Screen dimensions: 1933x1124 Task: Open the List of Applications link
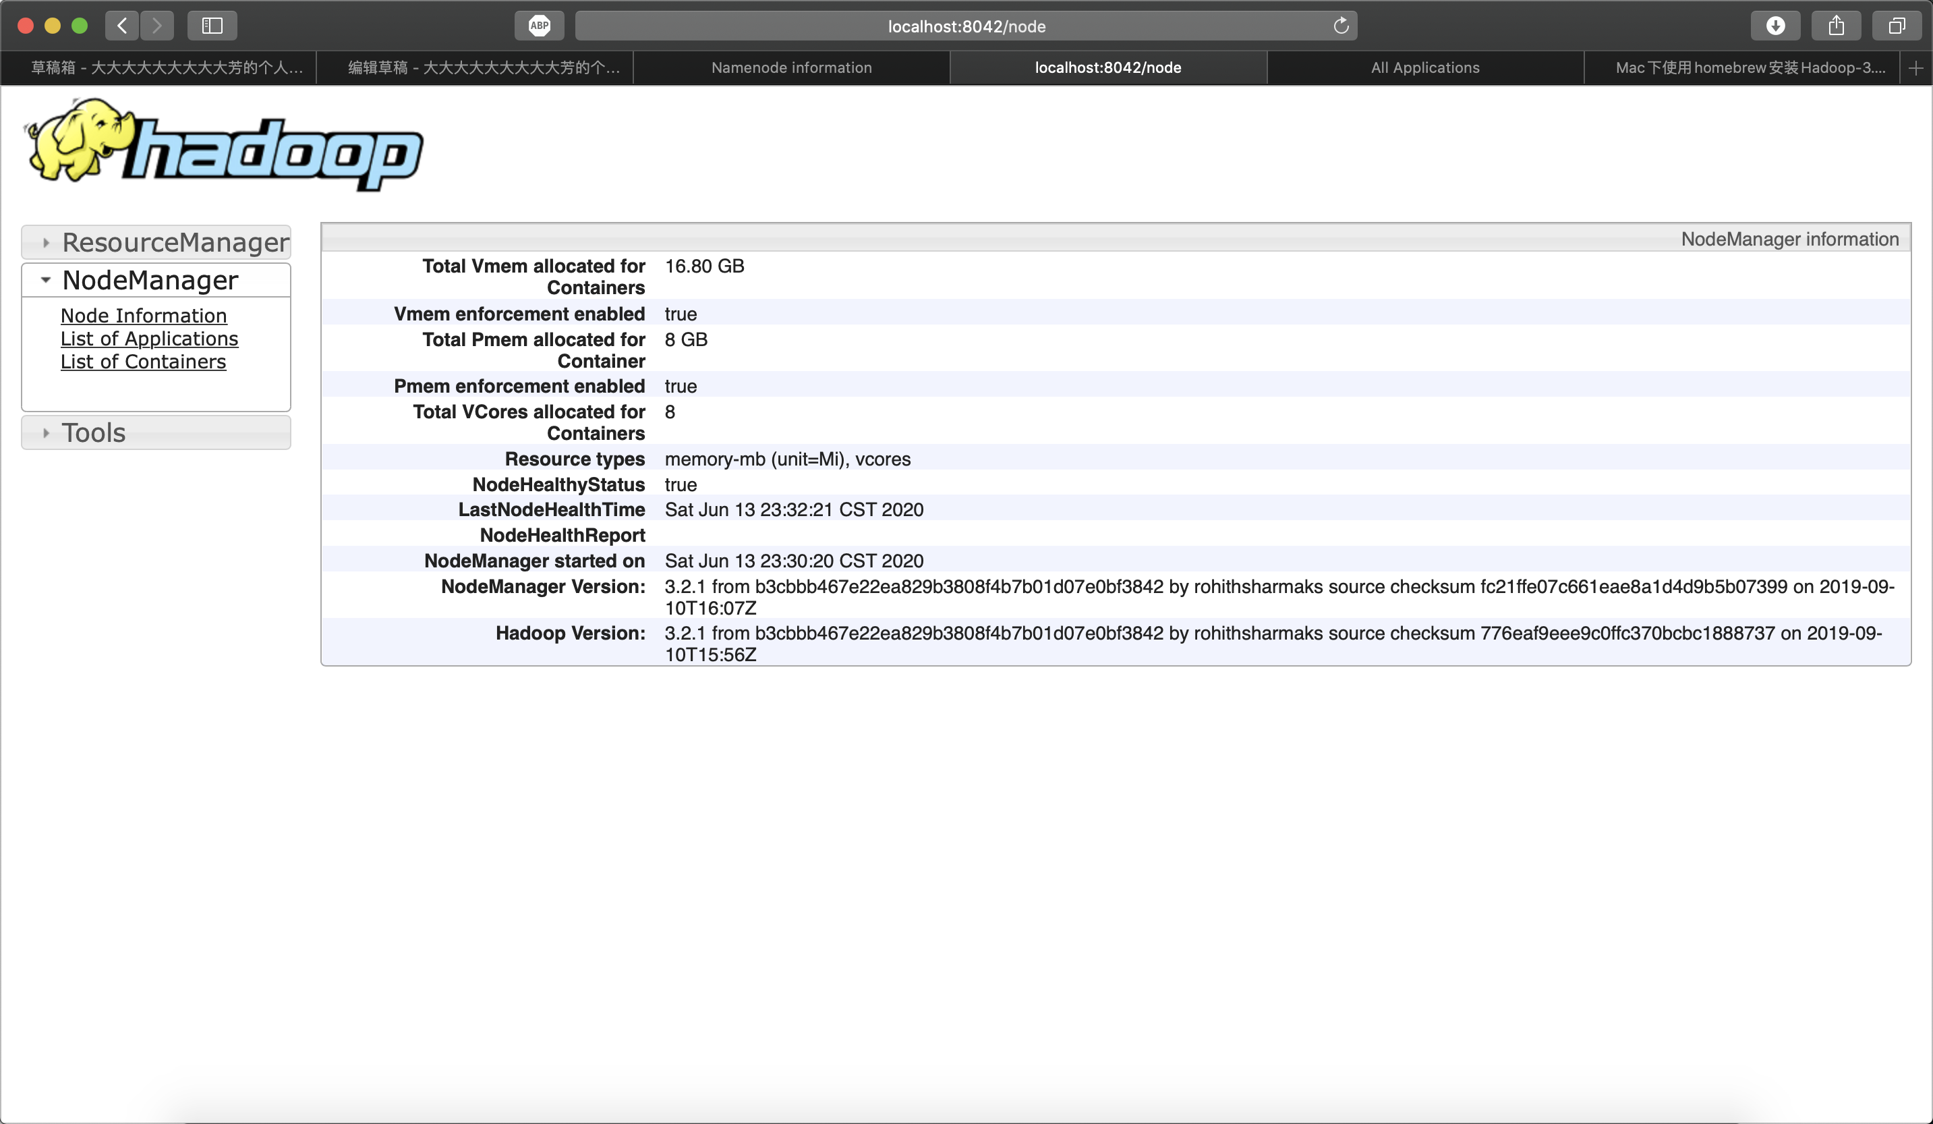click(x=150, y=339)
